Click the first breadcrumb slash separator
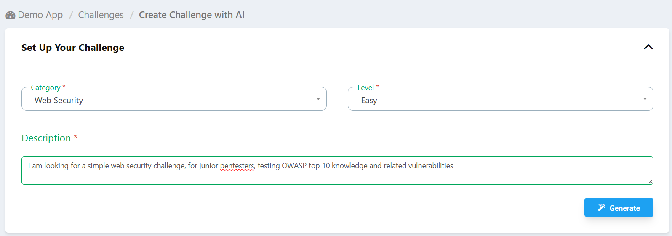 (71, 15)
